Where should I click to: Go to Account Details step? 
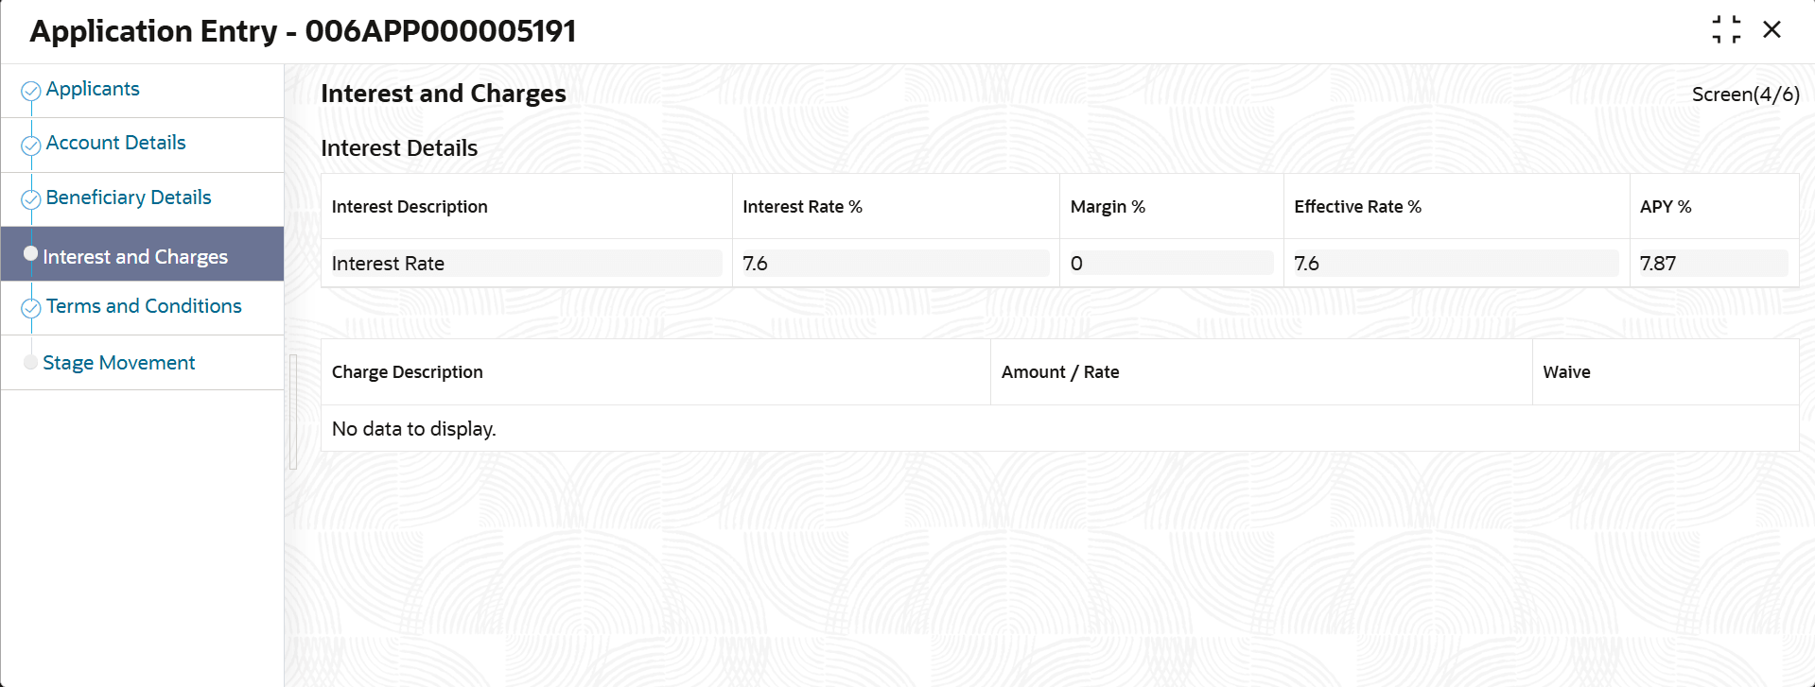click(115, 143)
